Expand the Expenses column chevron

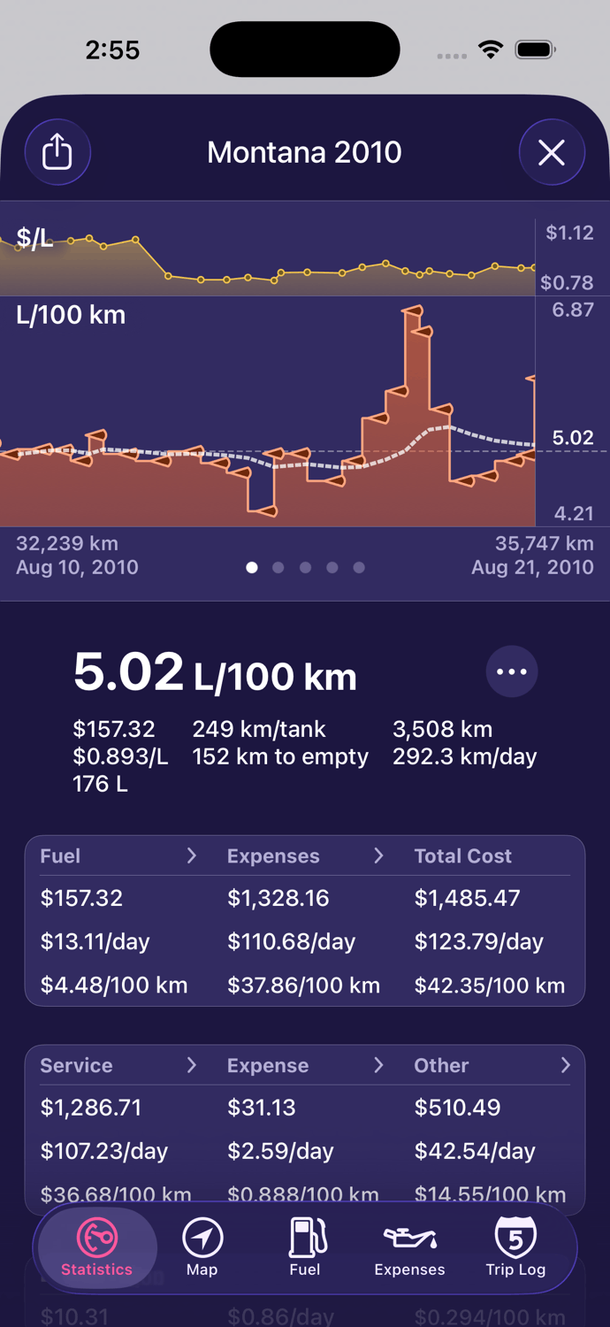tap(378, 855)
